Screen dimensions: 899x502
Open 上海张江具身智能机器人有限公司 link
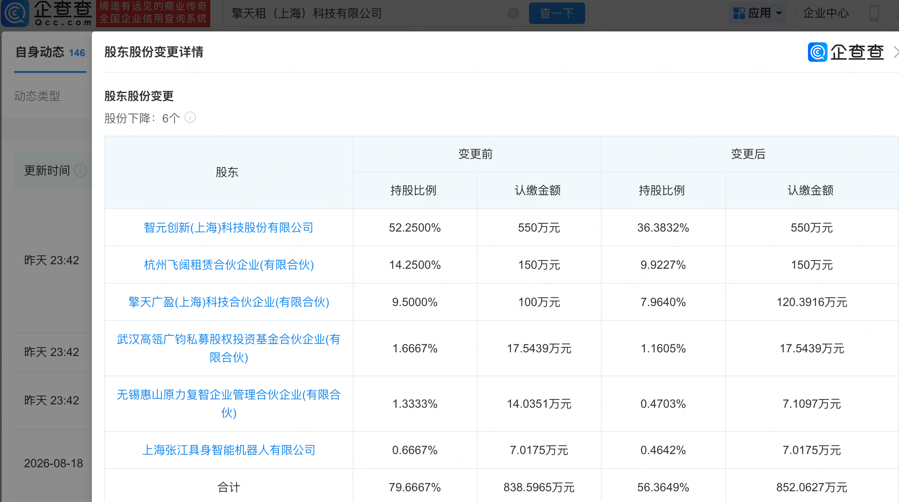click(228, 450)
